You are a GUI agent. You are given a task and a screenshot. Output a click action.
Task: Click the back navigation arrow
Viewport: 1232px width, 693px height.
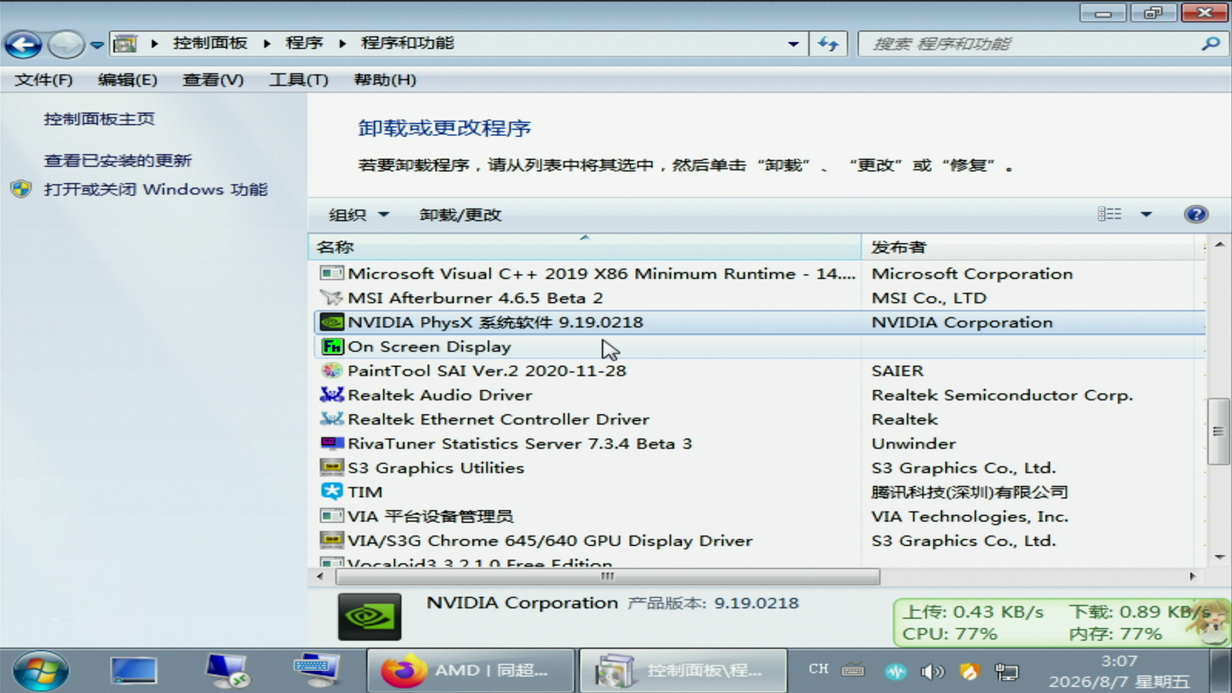coord(23,44)
